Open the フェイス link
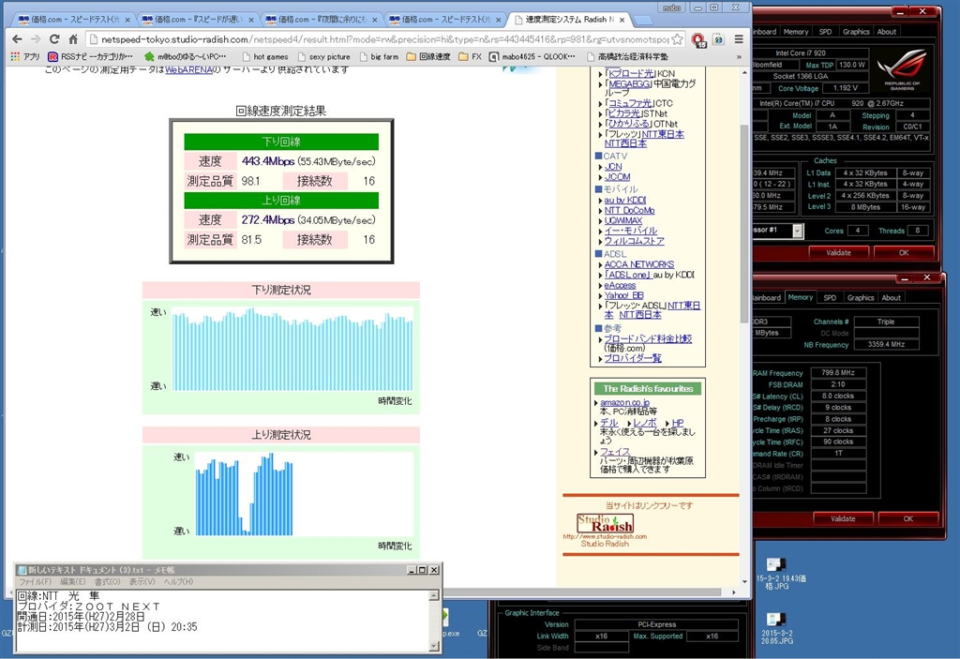Image resolution: width=960 pixels, height=659 pixels. click(x=615, y=452)
